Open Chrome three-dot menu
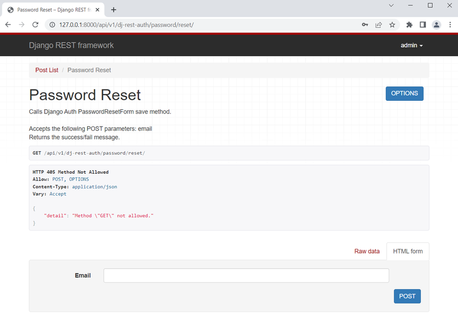Screen dimensions: 458x315 point(450,25)
